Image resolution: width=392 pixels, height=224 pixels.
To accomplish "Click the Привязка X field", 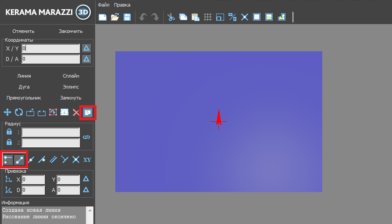I will coord(33,179).
